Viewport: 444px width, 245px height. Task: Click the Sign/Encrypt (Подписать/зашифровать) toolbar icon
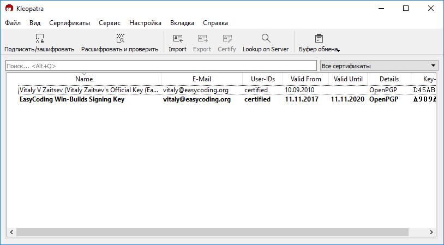click(40, 38)
